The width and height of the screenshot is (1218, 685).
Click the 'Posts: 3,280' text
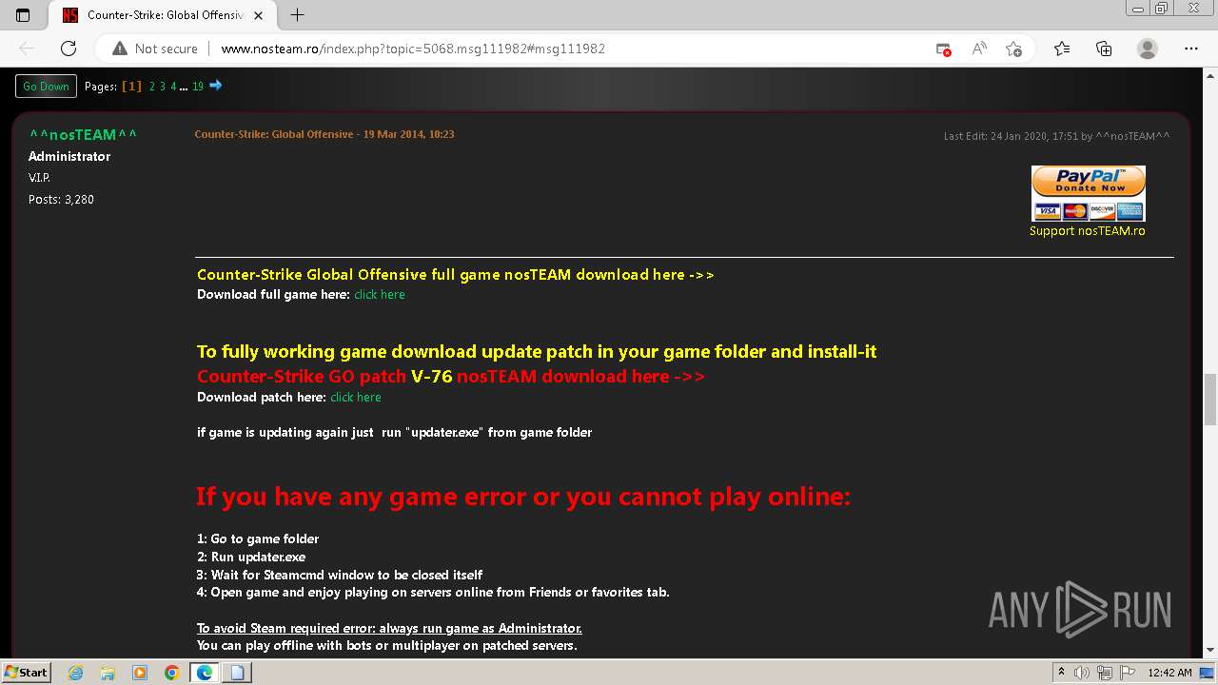pyautogui.click(x=61, y=200)
